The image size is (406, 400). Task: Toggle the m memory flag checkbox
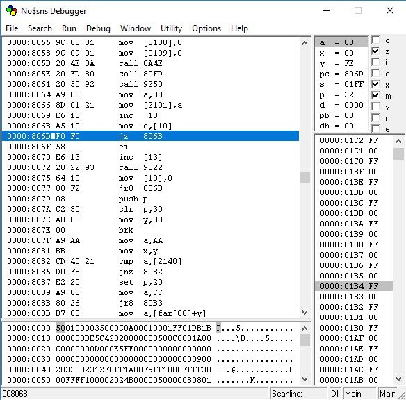(x=375, y=95)
